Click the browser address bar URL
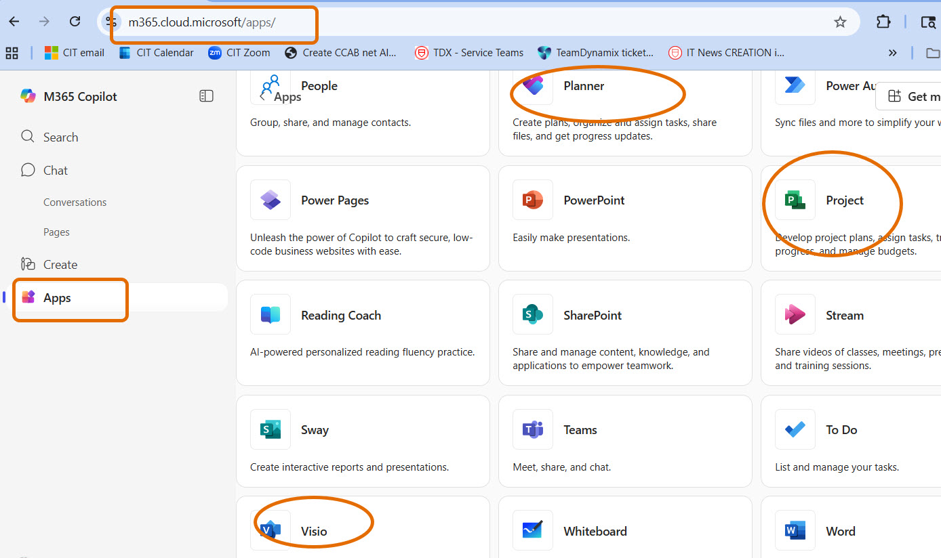Viewport: 941px width, 558px height. coord(202,22)
